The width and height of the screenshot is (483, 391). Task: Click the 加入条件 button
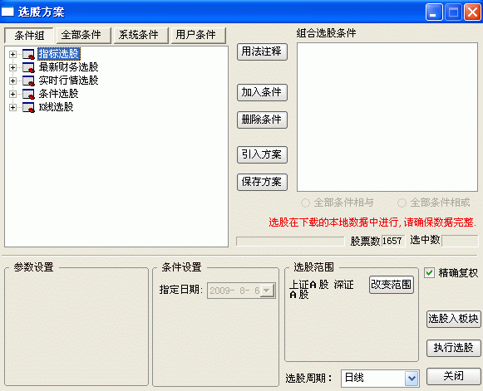point(262,92)
